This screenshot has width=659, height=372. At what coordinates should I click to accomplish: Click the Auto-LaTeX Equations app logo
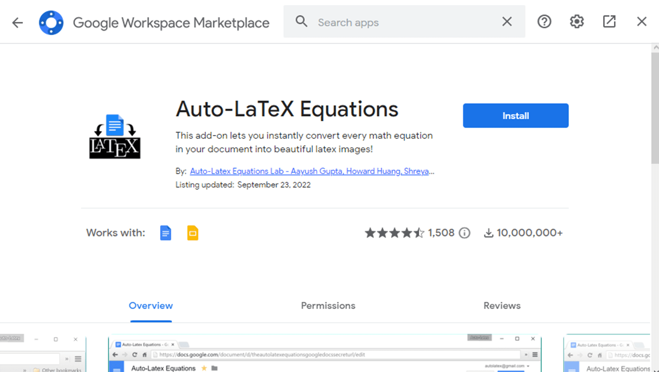point(114,136)
